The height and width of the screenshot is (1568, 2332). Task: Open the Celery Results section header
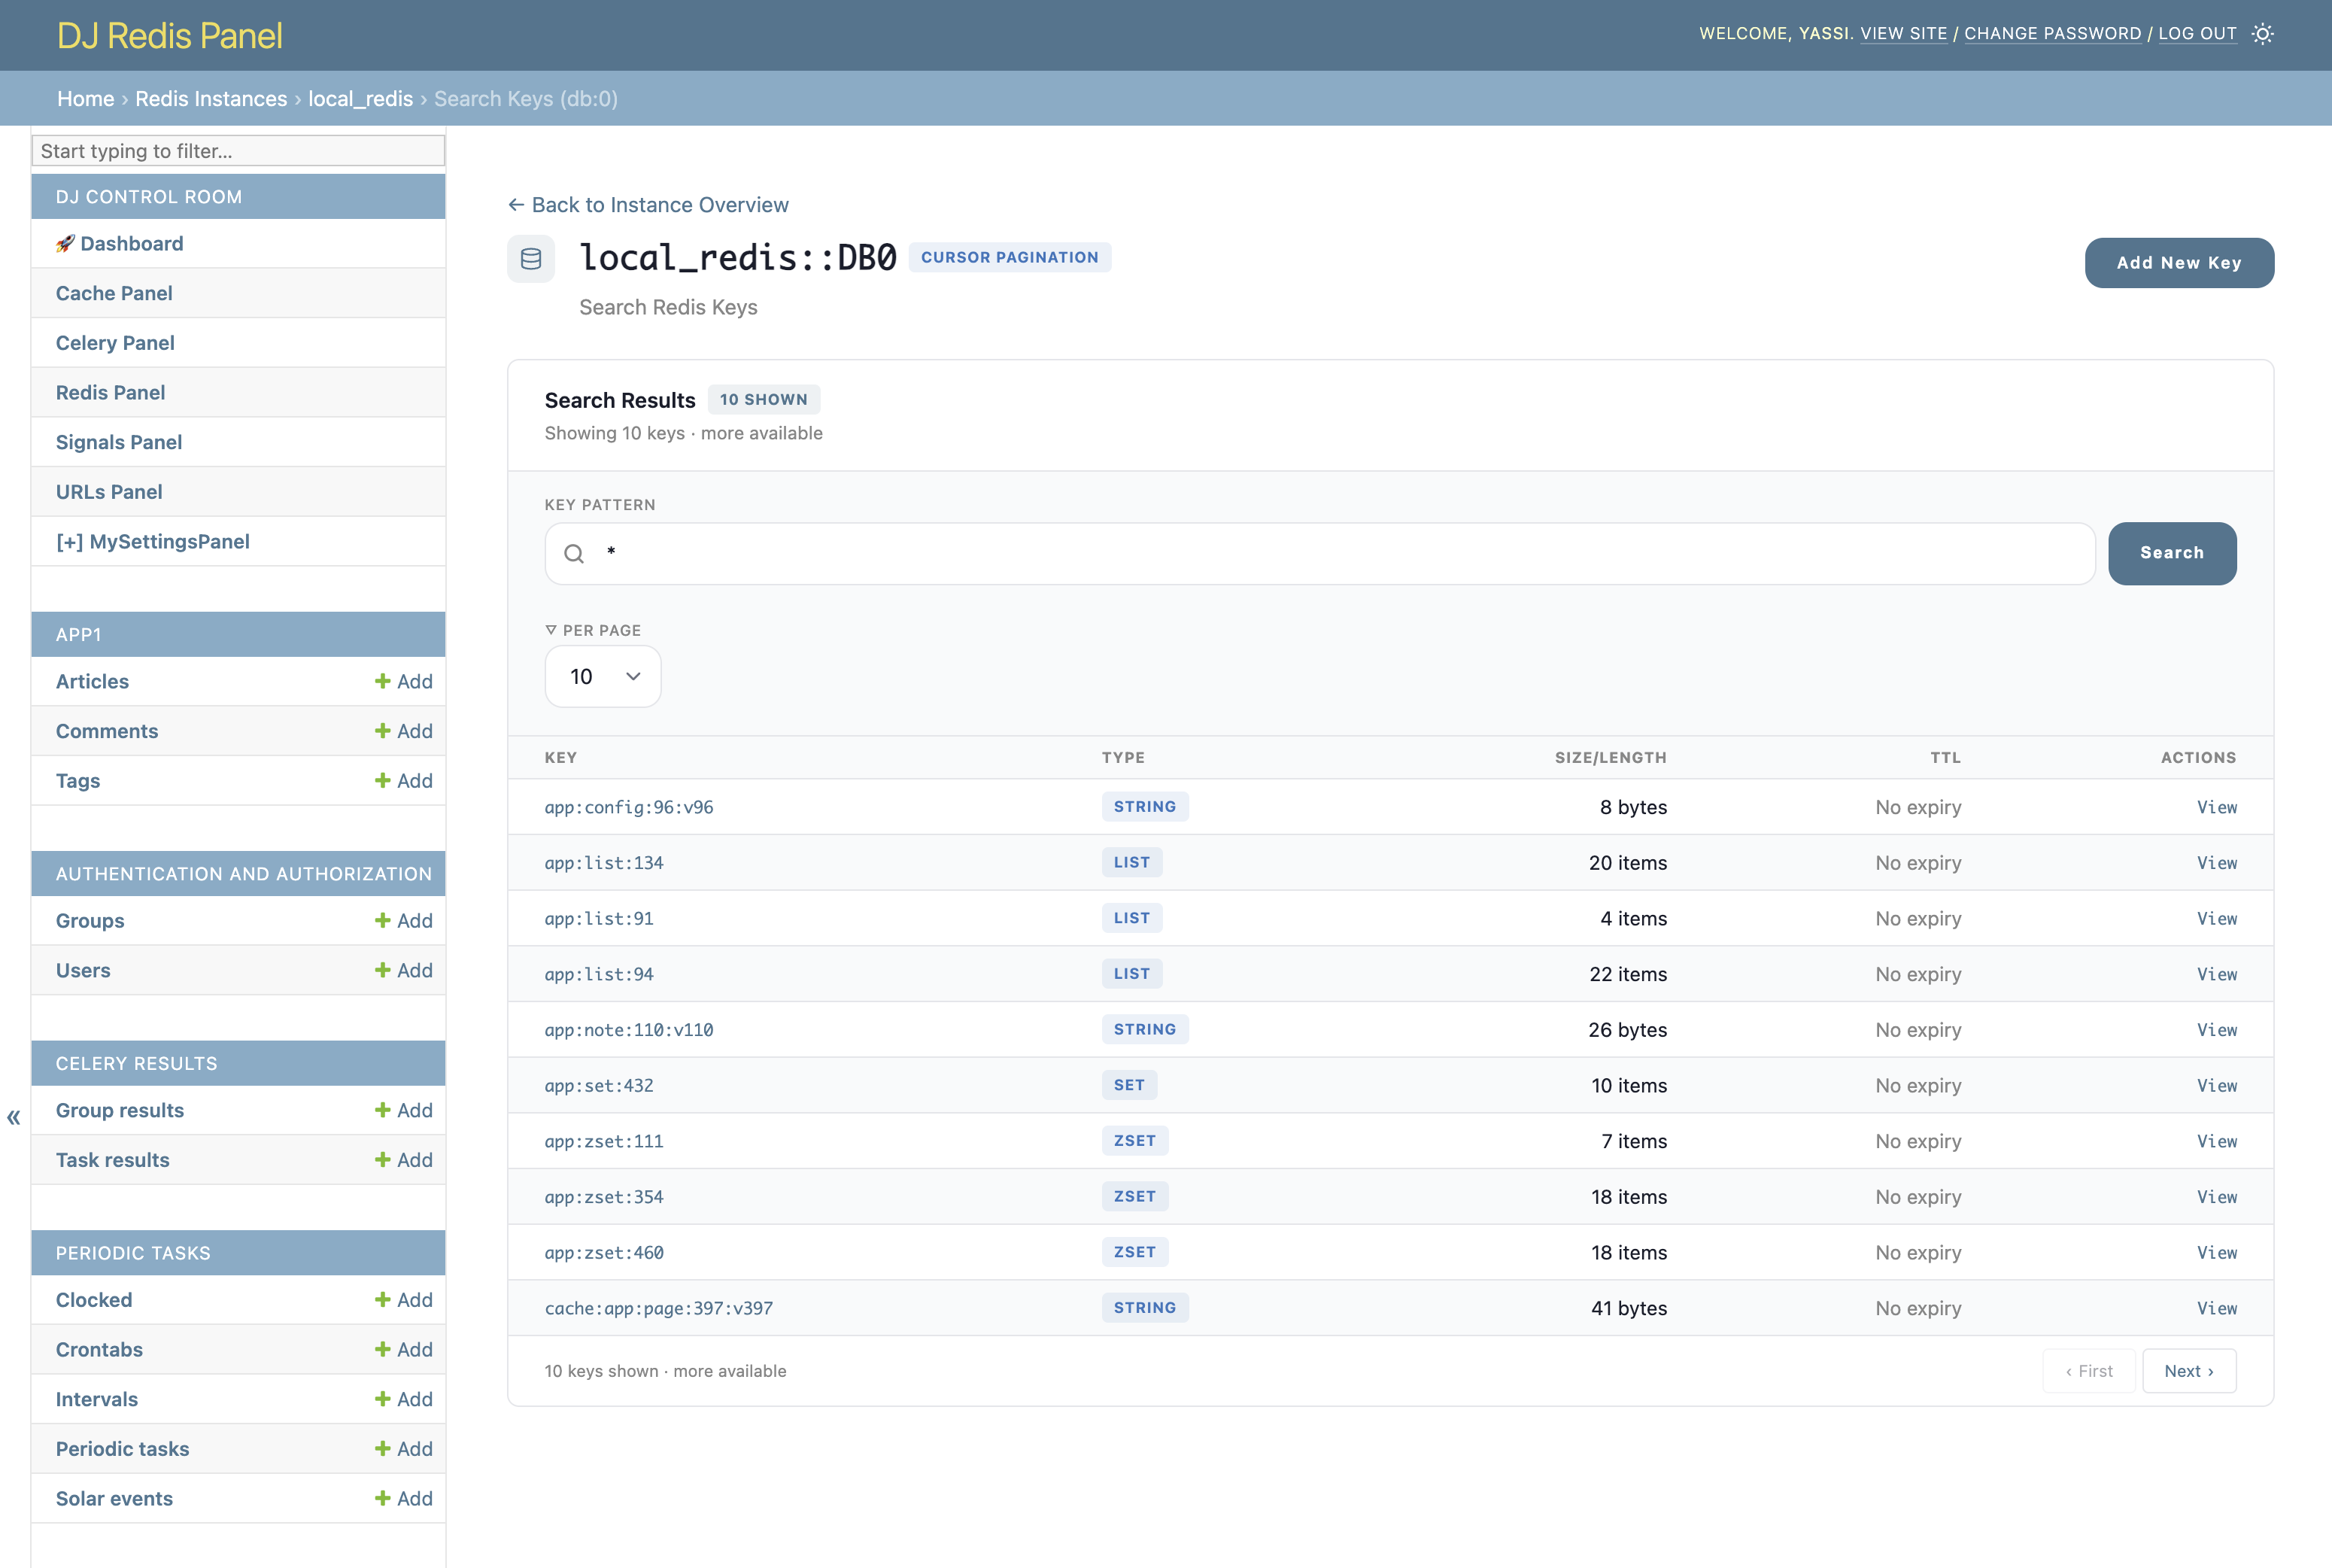[136, 1063]
